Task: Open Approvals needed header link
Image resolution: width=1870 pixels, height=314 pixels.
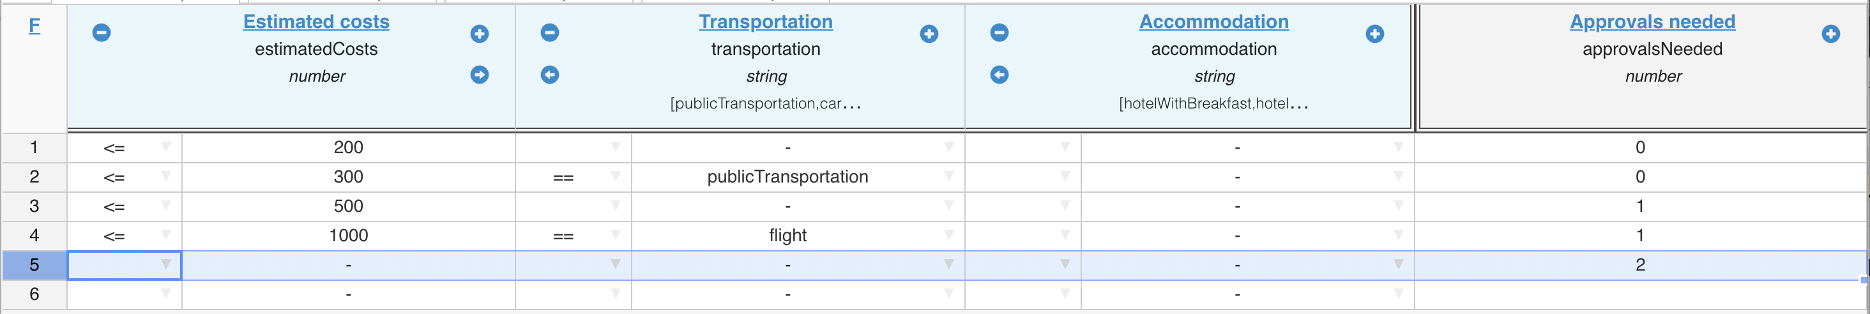Action: 1652,22
